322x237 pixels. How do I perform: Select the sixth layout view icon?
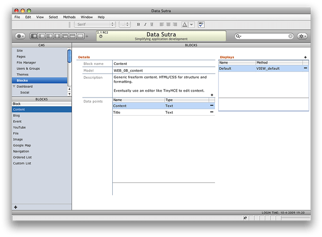coord(72,36)
